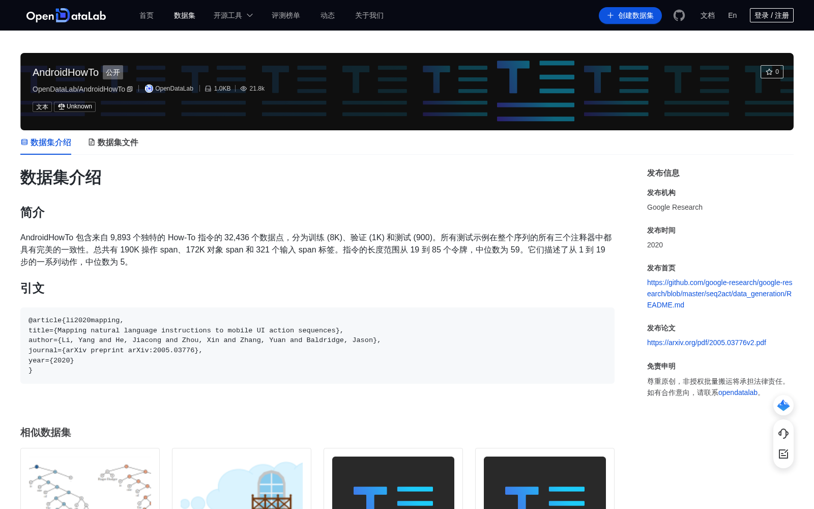Click the 简介 heading
This screenshot has width=814, height=509.
click(x=33, y=212)
